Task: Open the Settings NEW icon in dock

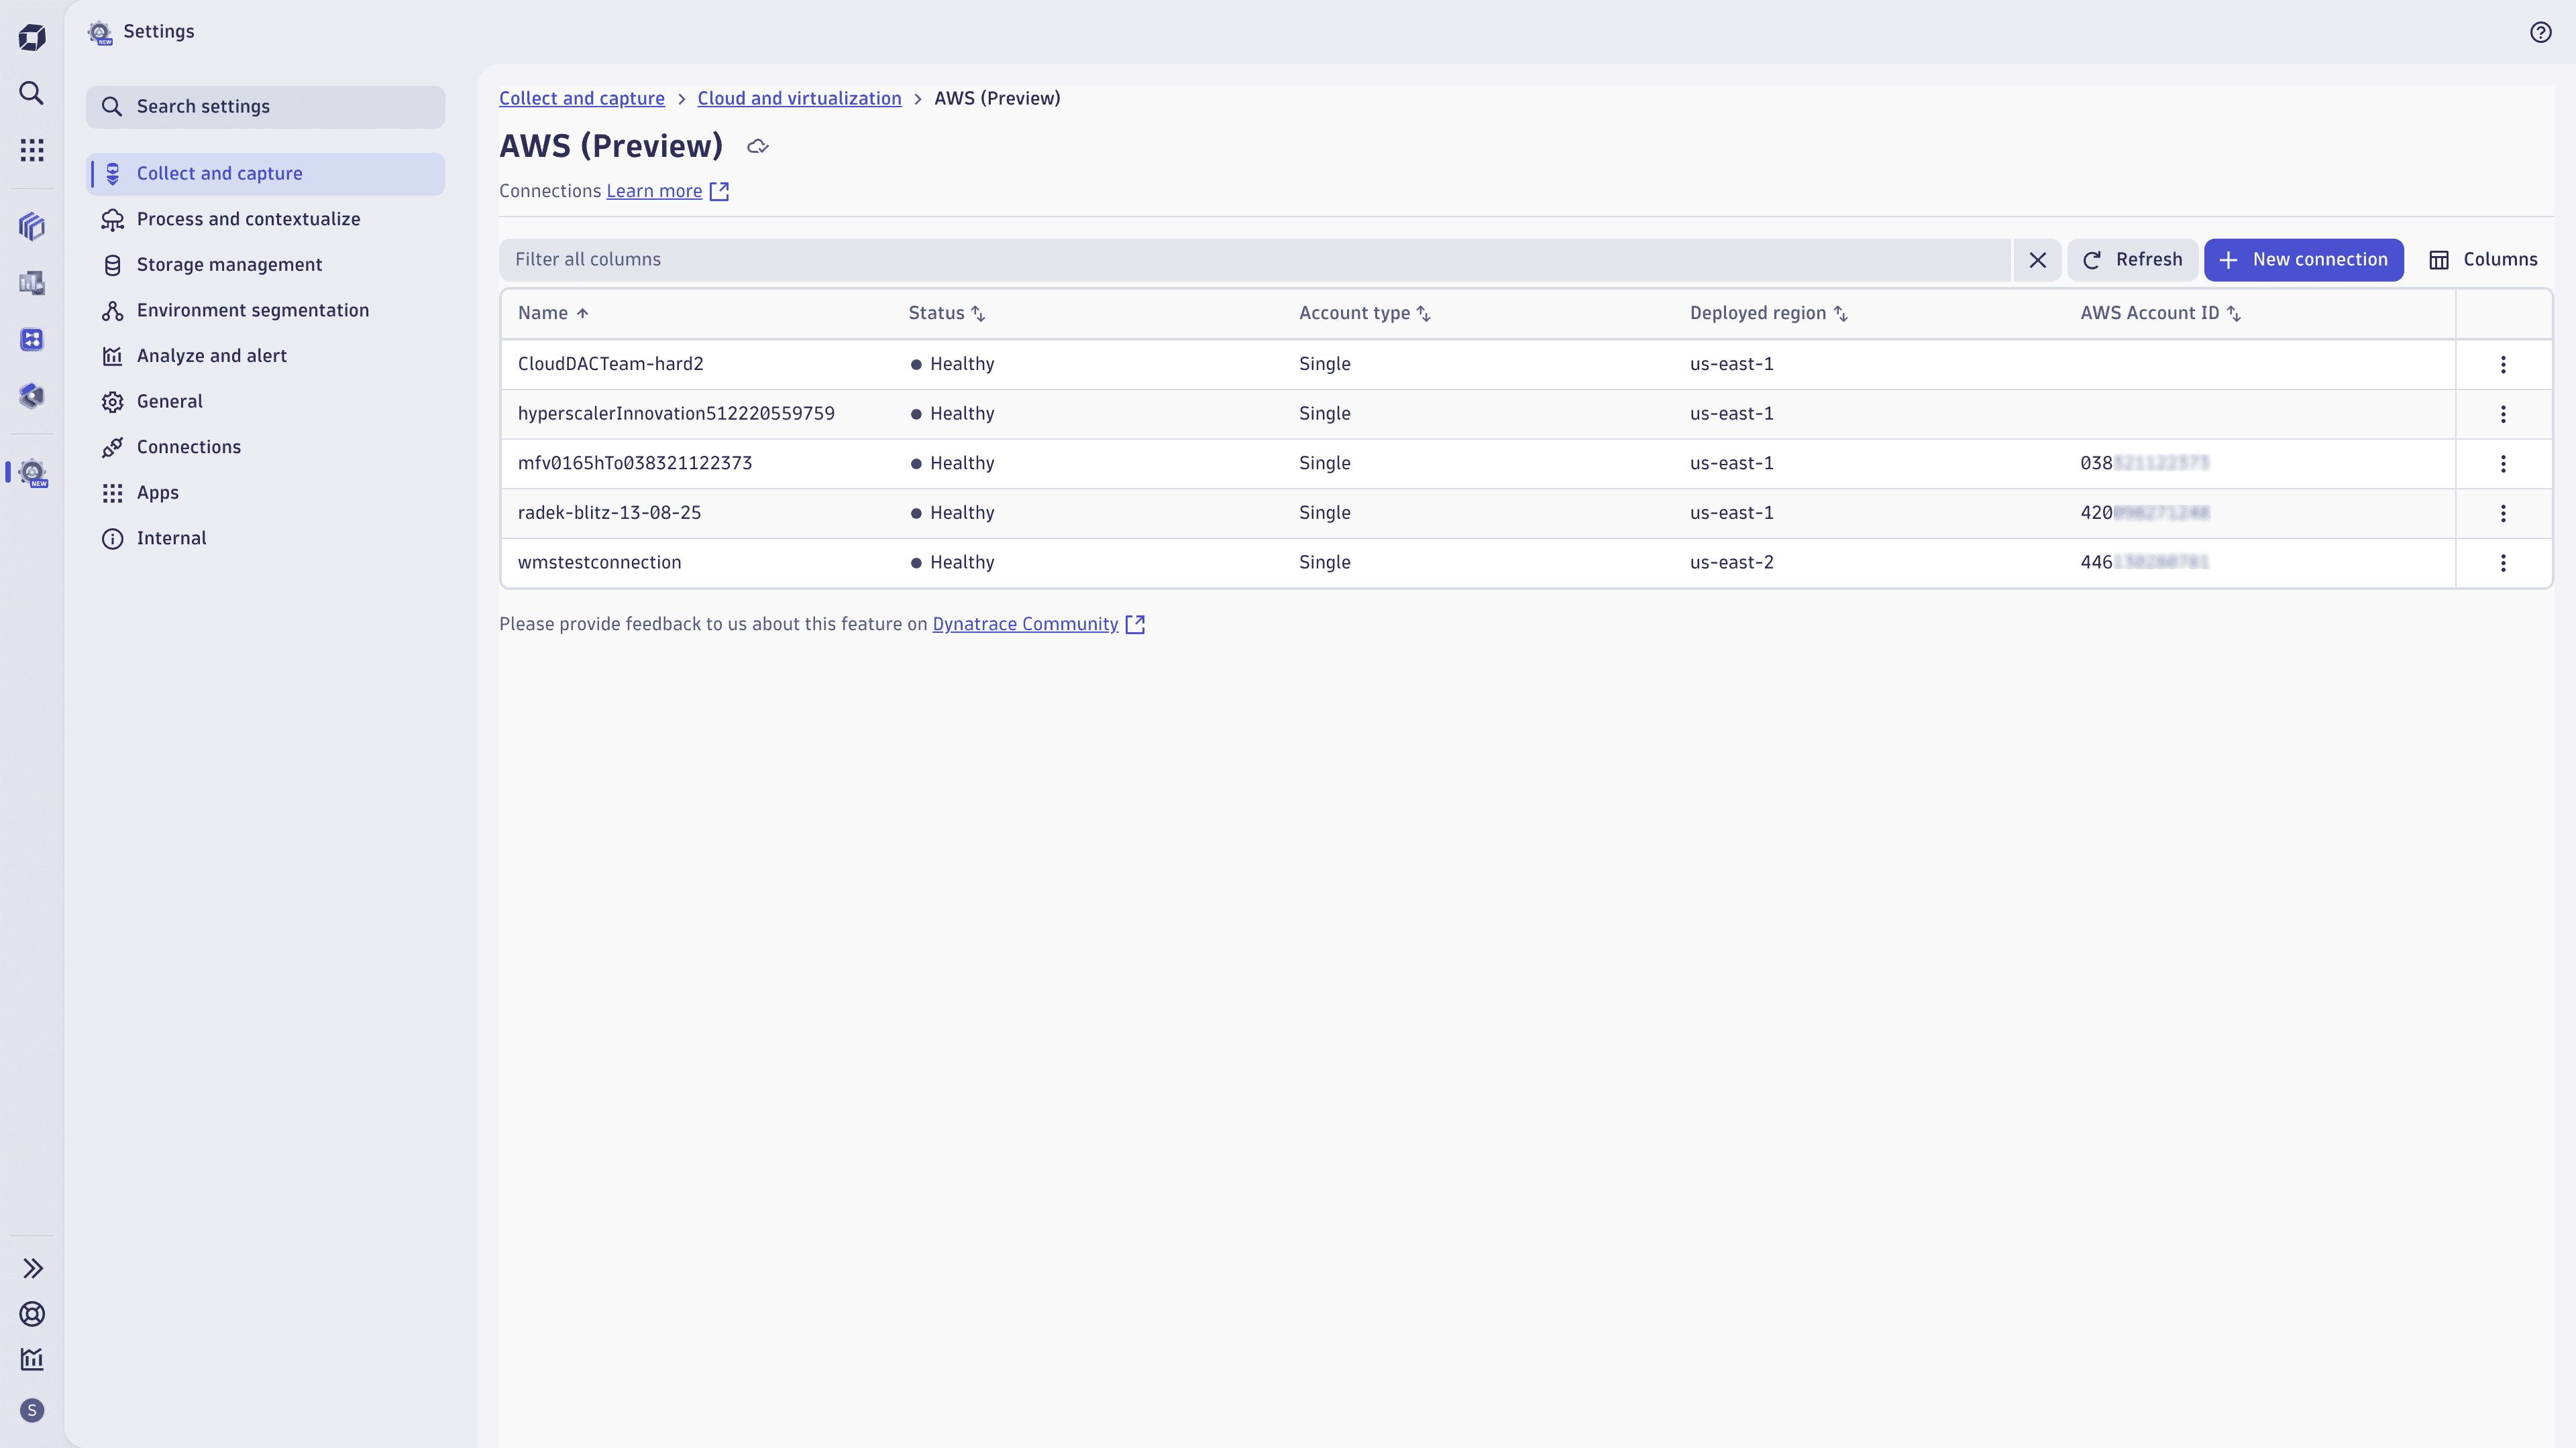Action: click(33, 473)
